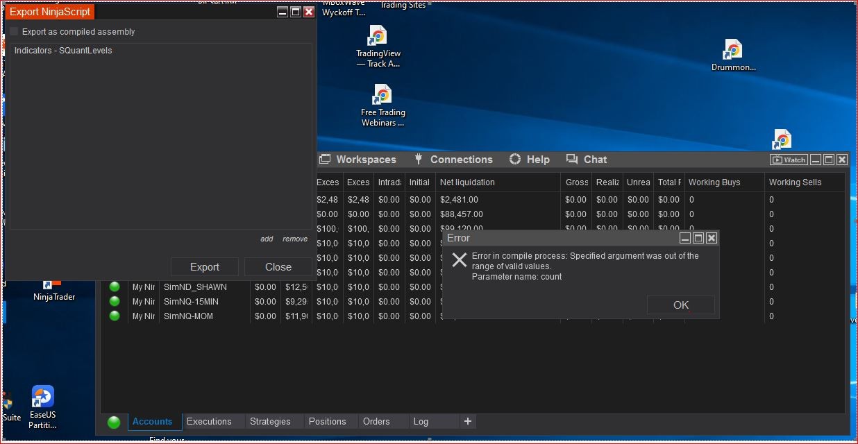Click the green connection status icon beside Accounts
Image resolution: width=858 pixels, height=444 pixels.
click(x=114, y=422)
